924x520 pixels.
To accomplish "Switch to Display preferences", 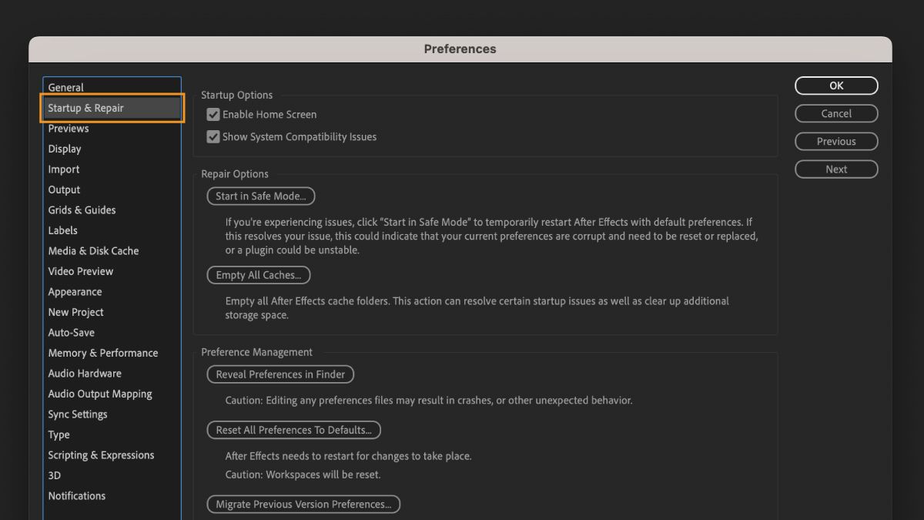I will (x=64, y=149).
